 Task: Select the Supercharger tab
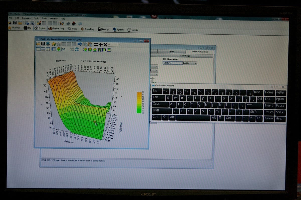pyautogui.click(x=185, y=56)
